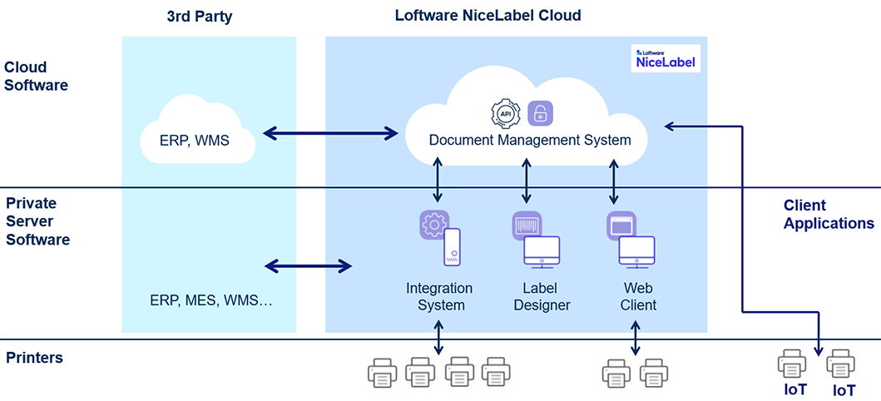Click the purple gear icon above Integration System
Image resolution: width=881 pixels, height=401 pixels.
click(433, 225)
